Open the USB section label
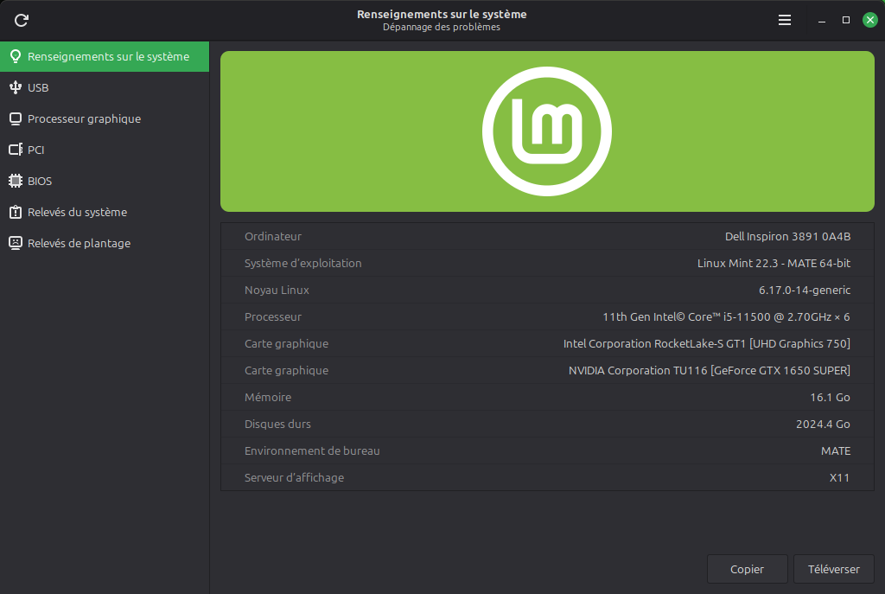 [x=38, y=87]
